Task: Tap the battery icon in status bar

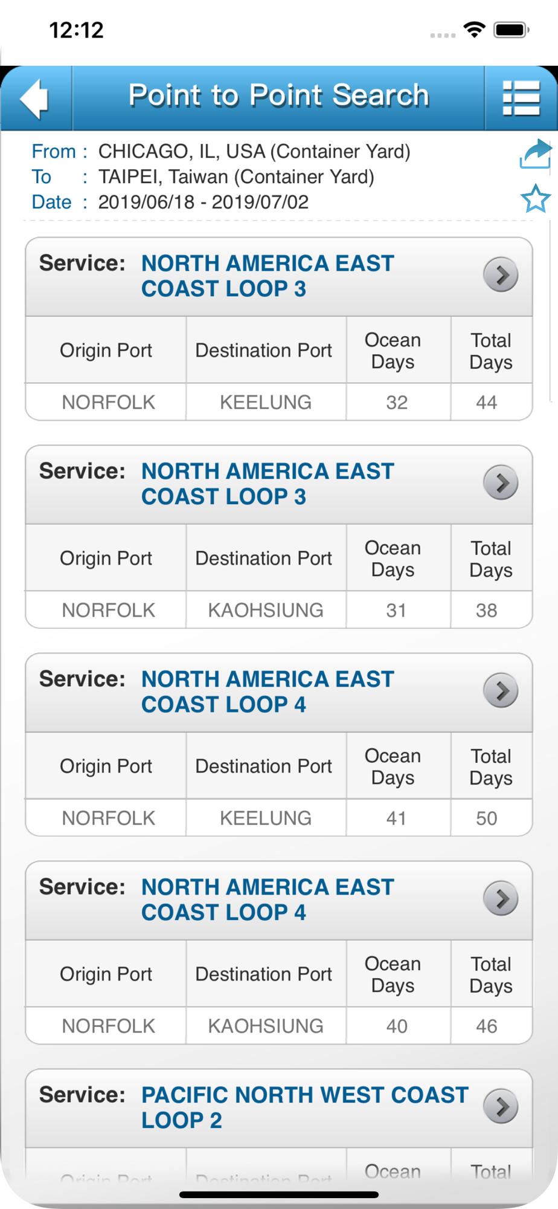Action: click(x=511, y=30)
